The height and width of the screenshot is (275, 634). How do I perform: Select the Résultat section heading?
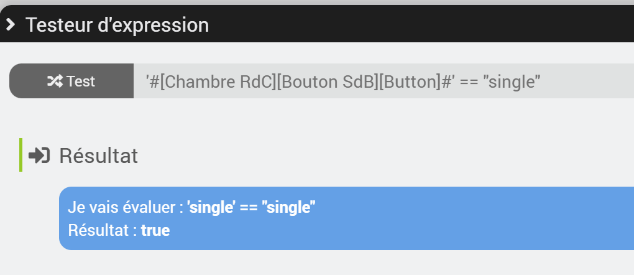(99, 156)
